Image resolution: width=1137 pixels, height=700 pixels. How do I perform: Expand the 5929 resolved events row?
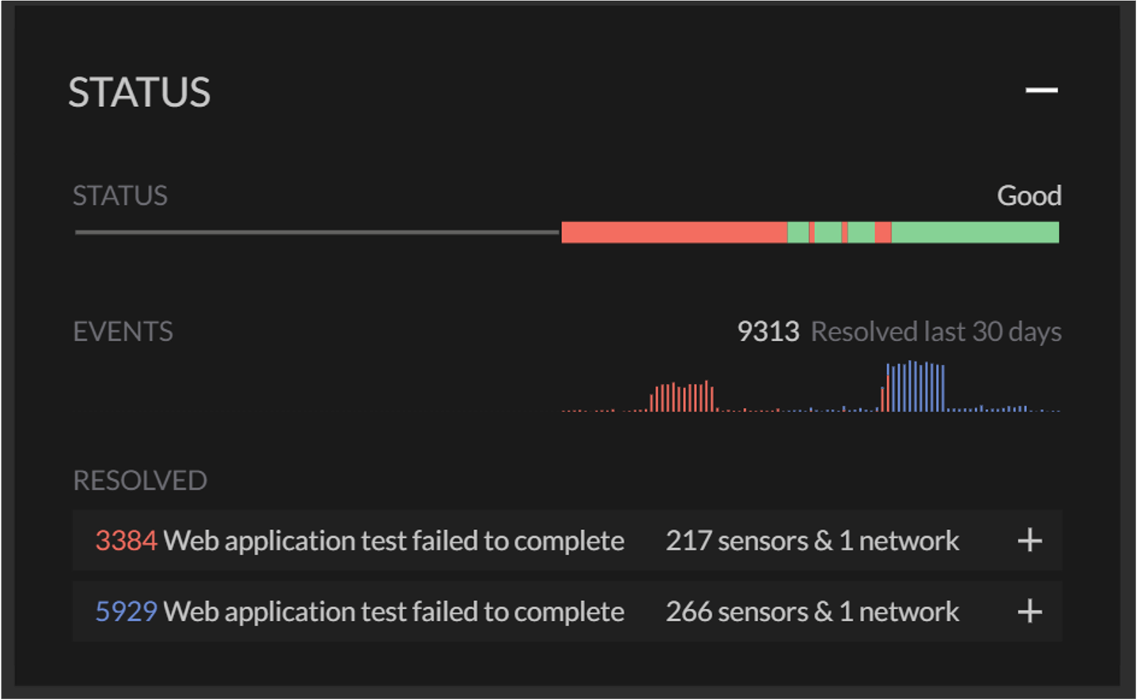point(1029,611)
